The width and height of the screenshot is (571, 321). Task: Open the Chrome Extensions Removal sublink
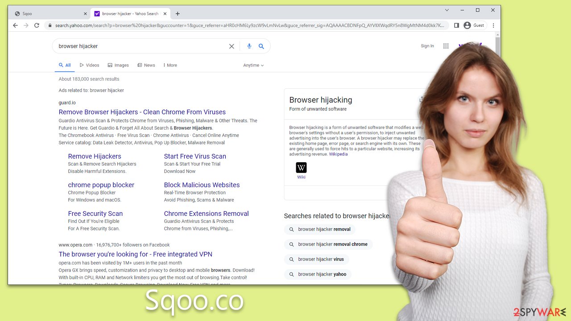pos(206,213)
